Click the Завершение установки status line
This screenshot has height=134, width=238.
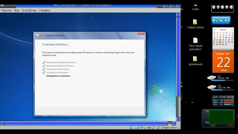pos(59,76)
